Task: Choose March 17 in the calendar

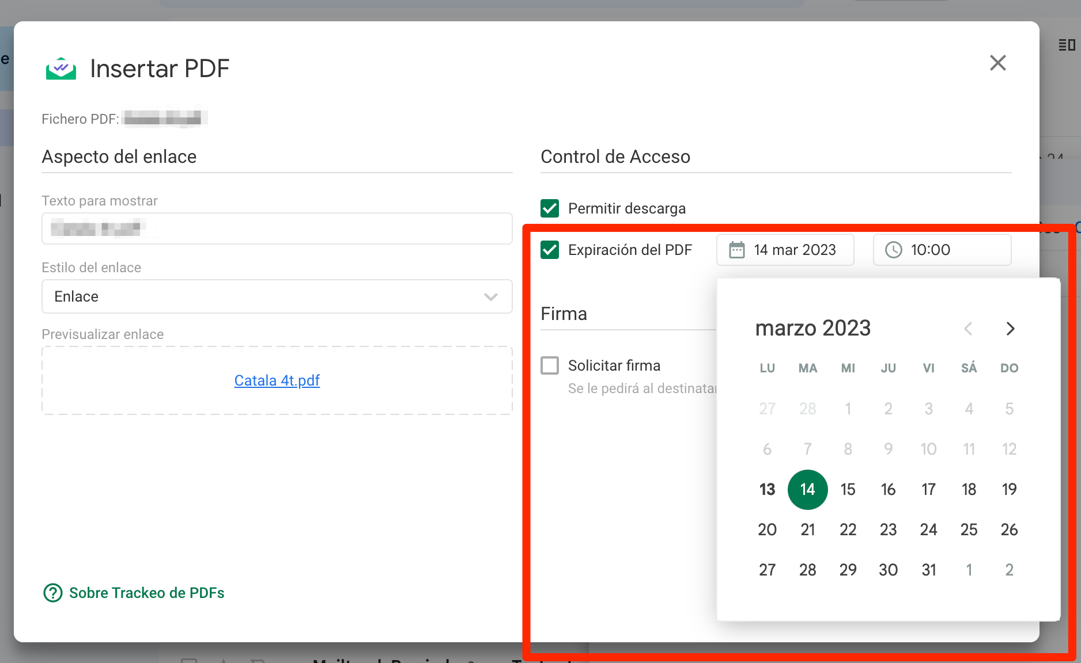Action: pyautogui.click(x=928, y=489)
